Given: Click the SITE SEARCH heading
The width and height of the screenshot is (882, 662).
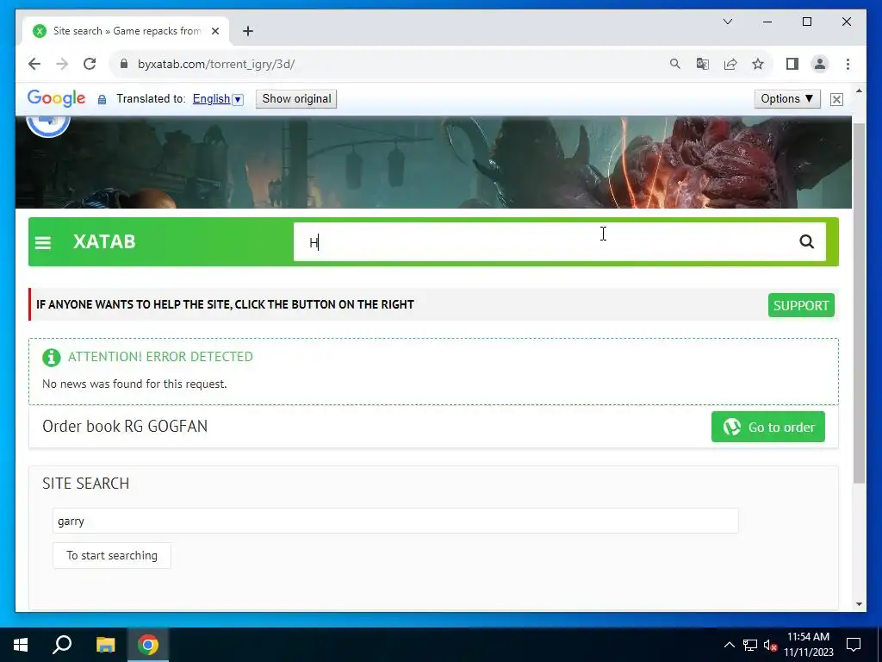Looking at the screenshot, I should (85, 484).
